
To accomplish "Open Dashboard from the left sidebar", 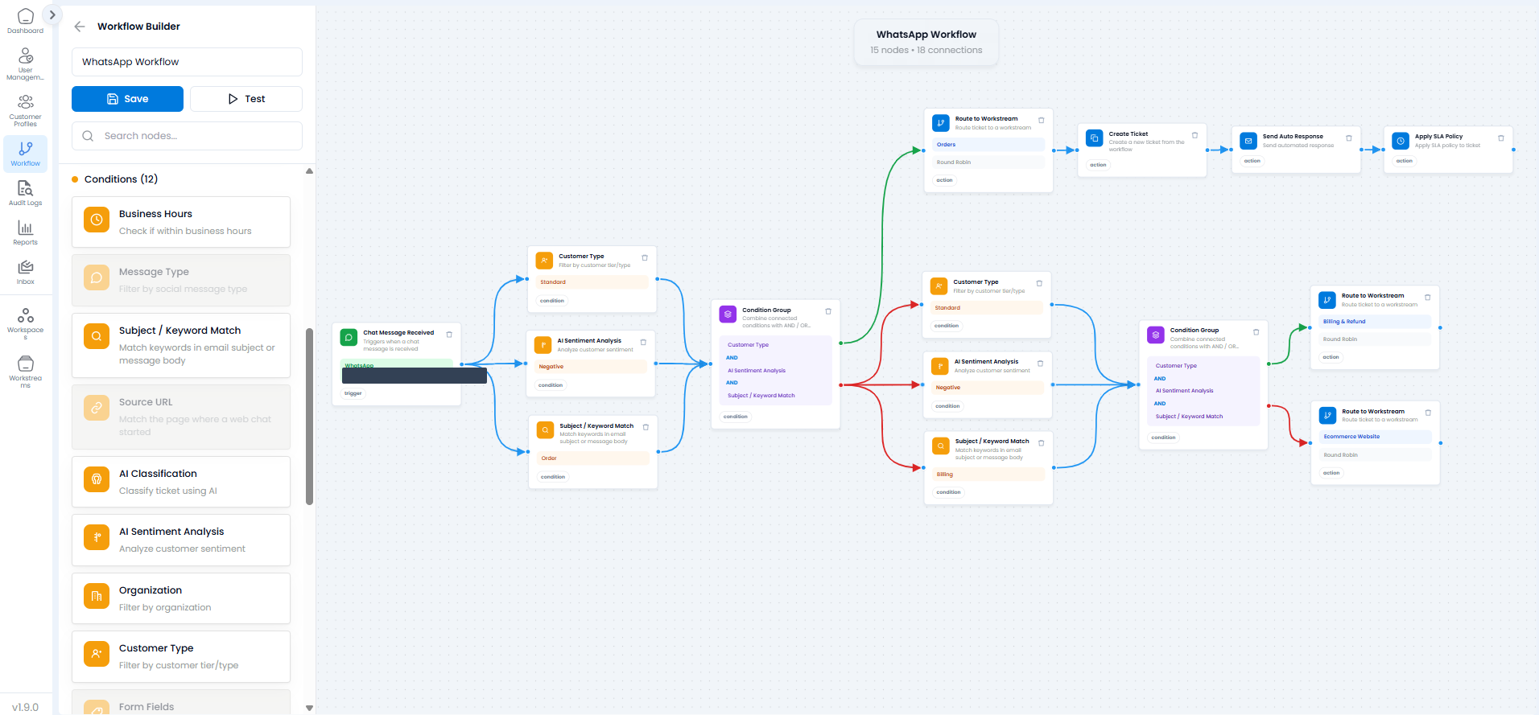I will tap(26, 21).
